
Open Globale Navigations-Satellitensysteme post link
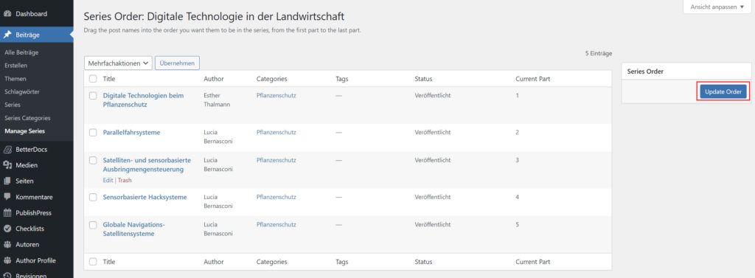(x=134, y=229)
